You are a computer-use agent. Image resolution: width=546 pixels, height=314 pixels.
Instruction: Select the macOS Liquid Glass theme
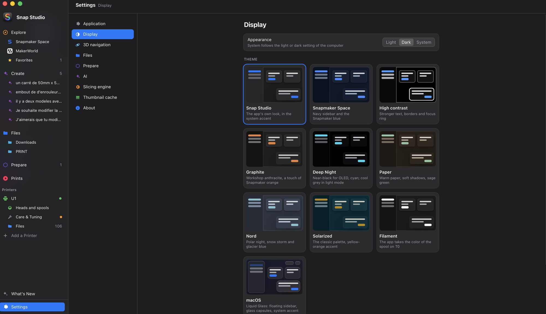[274, 286]
